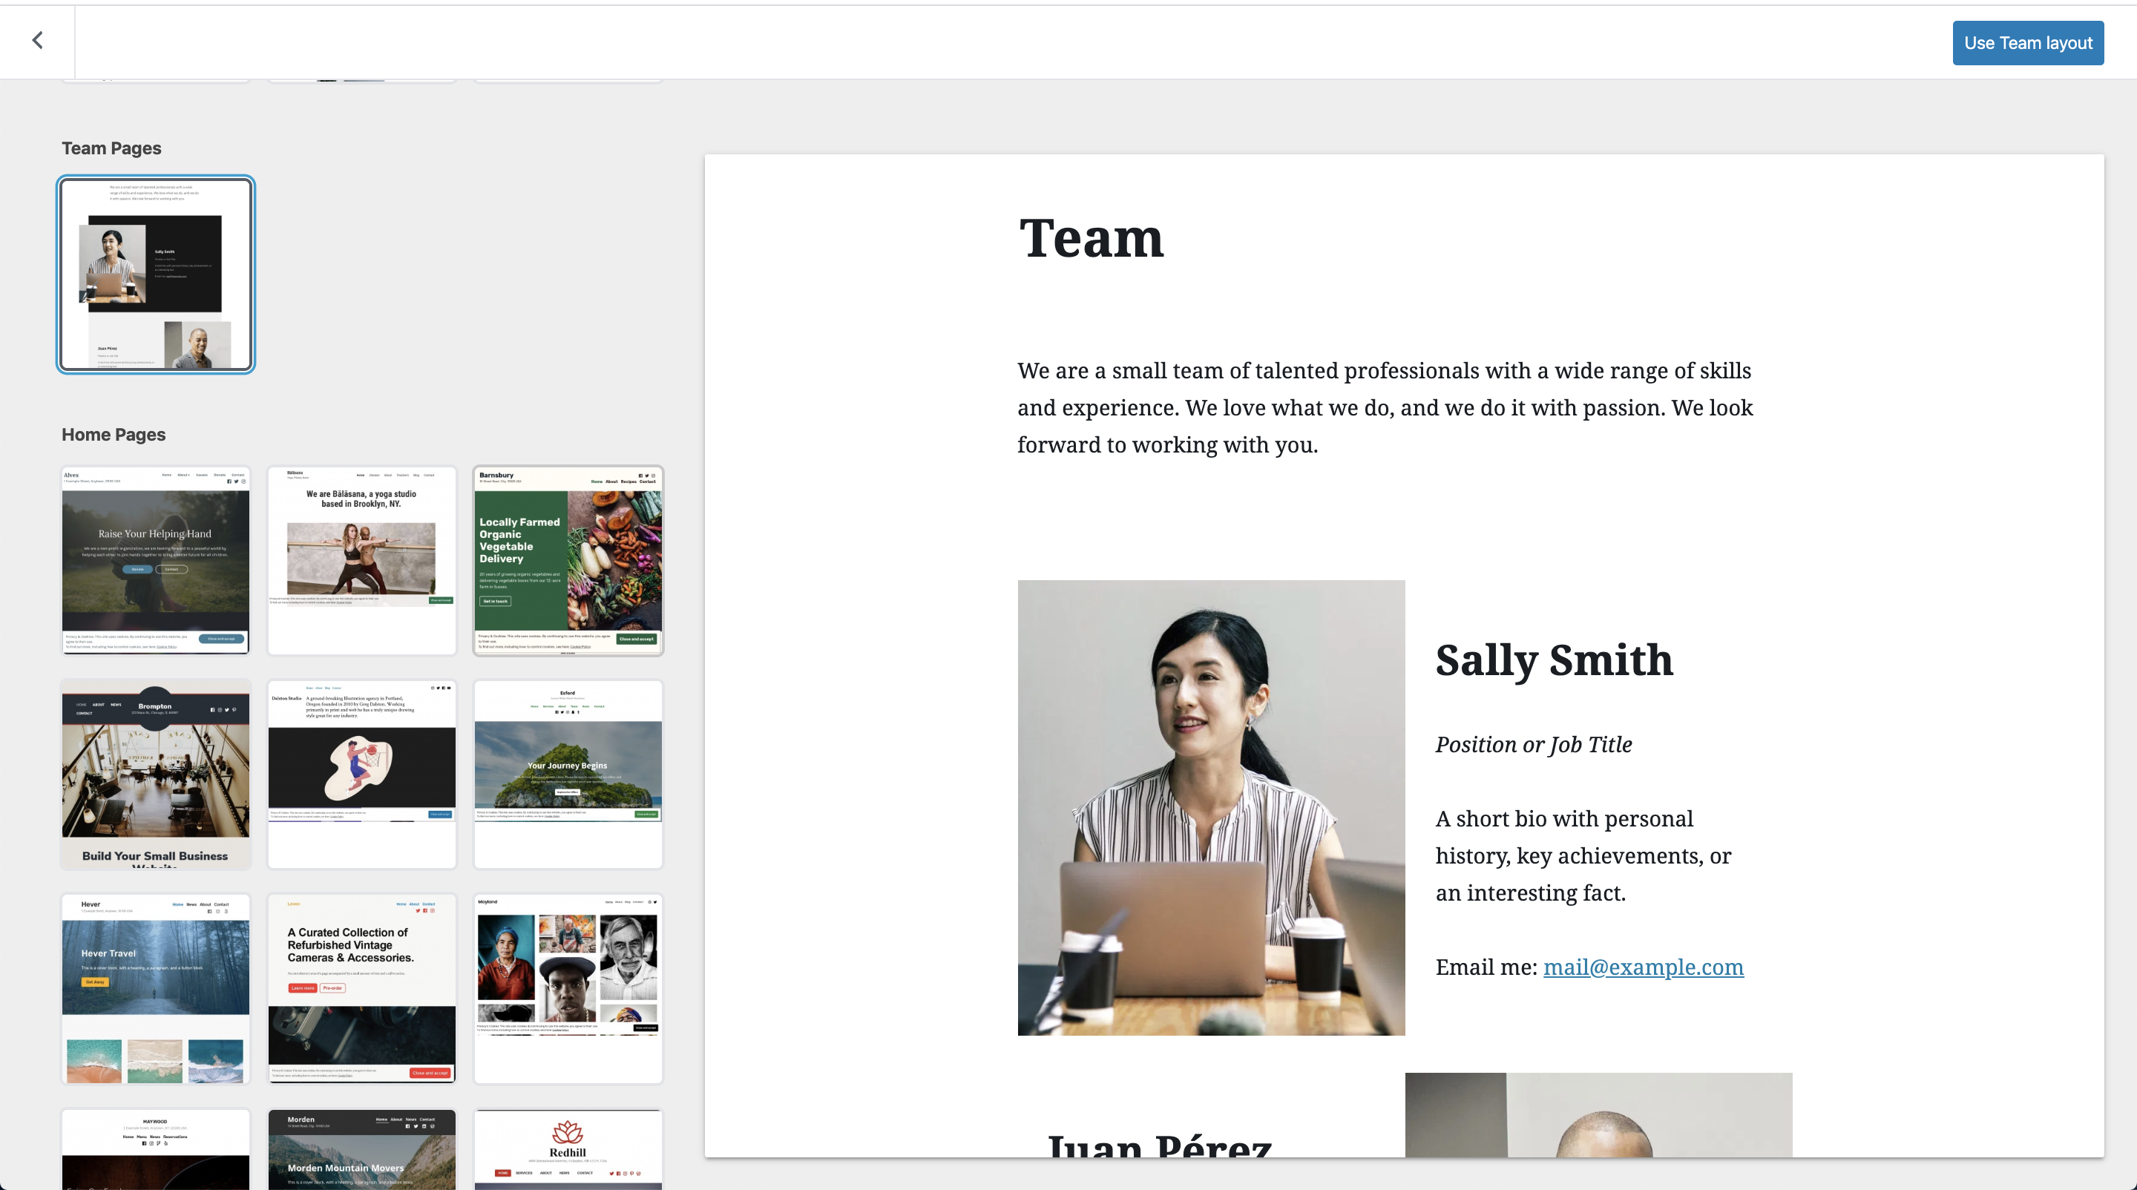Choose the Alves home page layout
Image resolution: width=2137 pixels, height=1190 pixels.
point(156,561)
